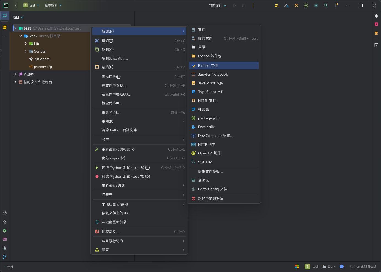381x272 pixels.
Task: Expand the Lib folder in project tree
Action: pos(26,44)
